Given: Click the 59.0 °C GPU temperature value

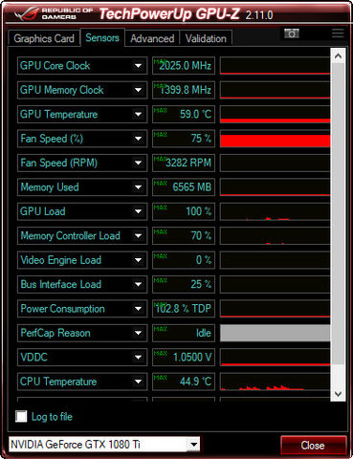Looking at the screenshot, I should coord(184,114).
